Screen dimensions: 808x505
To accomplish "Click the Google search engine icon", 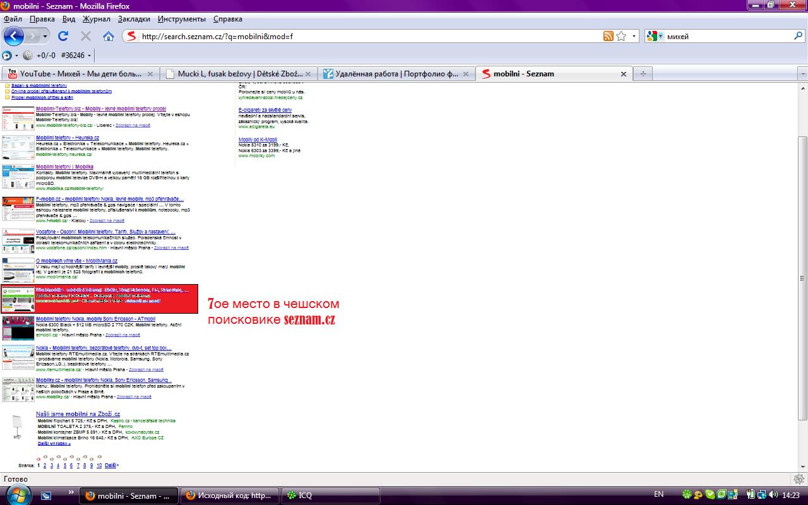I will click(x=653, y=36).
